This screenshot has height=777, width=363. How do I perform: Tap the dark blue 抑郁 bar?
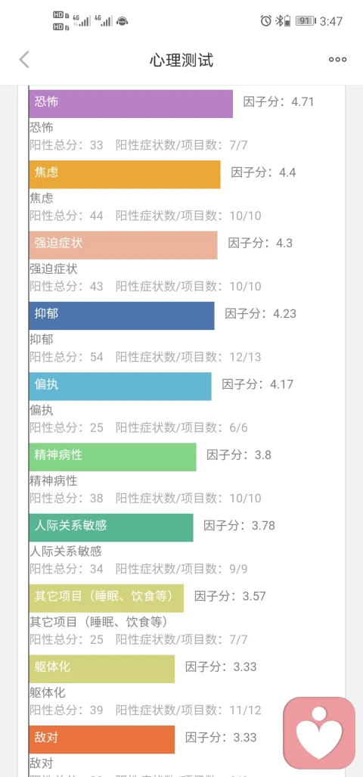click(121, 315)
